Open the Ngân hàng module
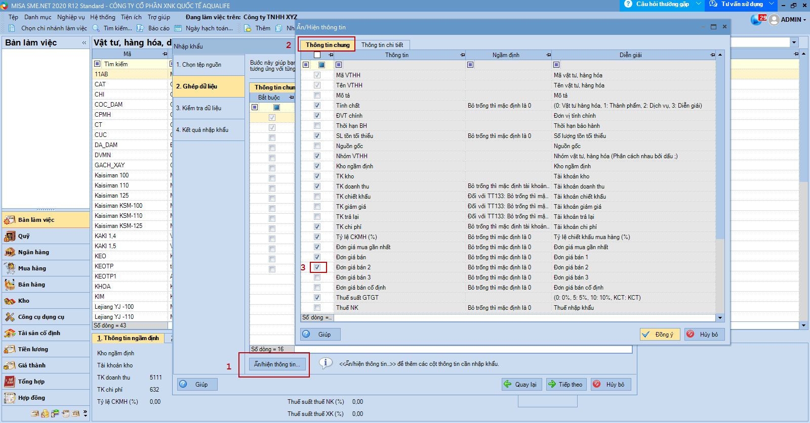 pos(46,252)
